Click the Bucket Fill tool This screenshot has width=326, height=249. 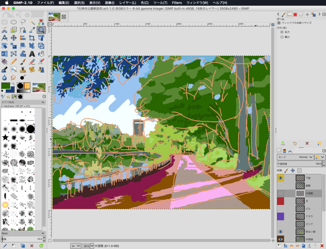pyautogui.click(x=41, y=54)
